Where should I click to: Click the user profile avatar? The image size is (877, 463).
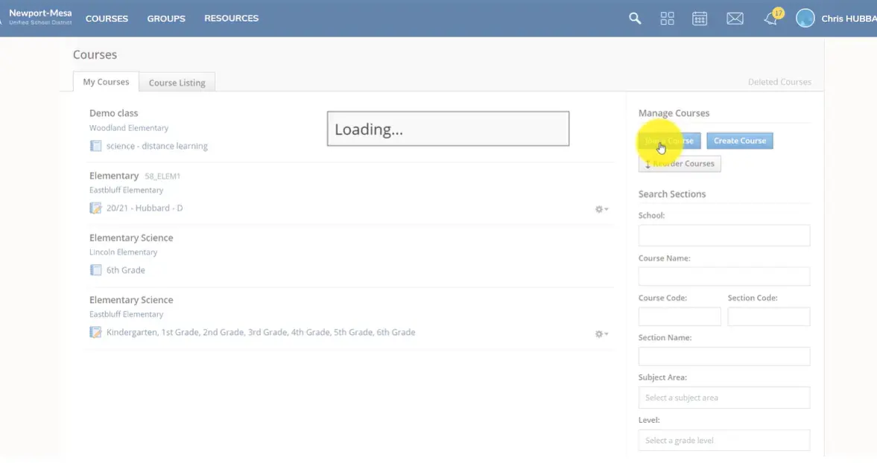pos(805,19)
